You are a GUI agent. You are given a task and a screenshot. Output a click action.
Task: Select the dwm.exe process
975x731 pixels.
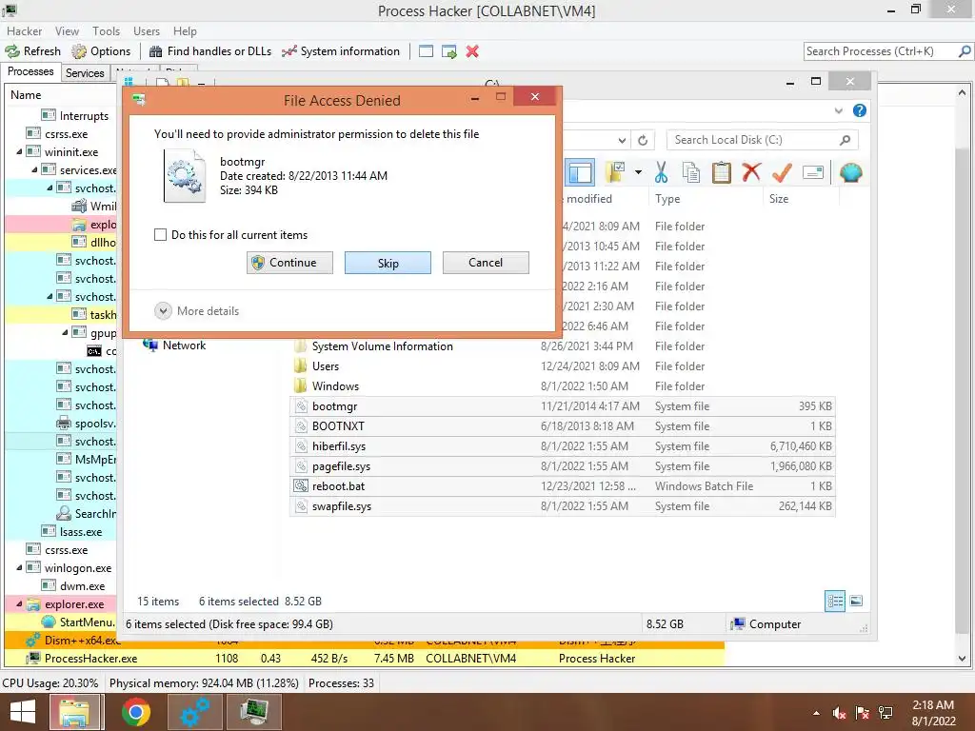[x=73, y=586]
